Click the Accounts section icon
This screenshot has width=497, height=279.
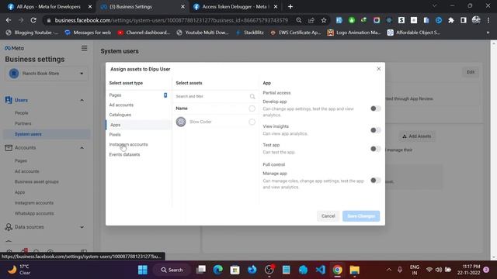click(x=9, y=148)
